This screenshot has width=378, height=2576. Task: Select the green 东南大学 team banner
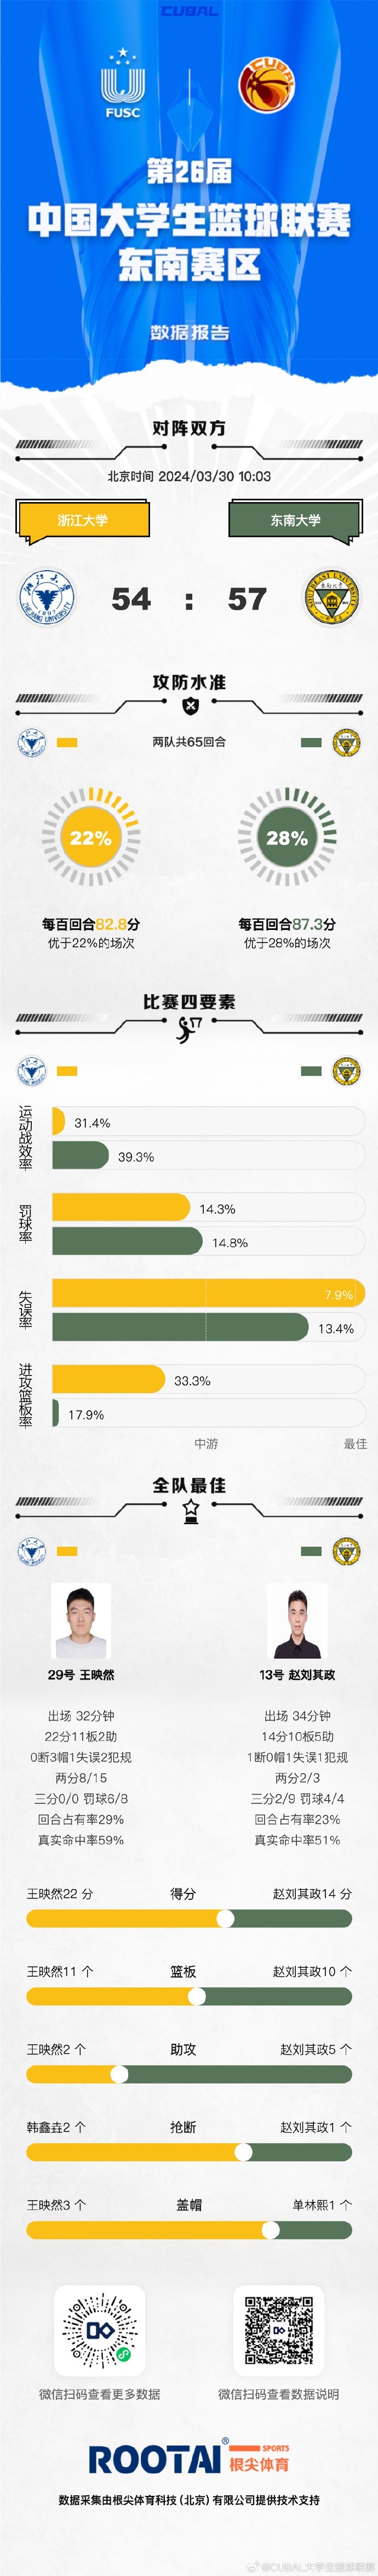tap(295, 520)
